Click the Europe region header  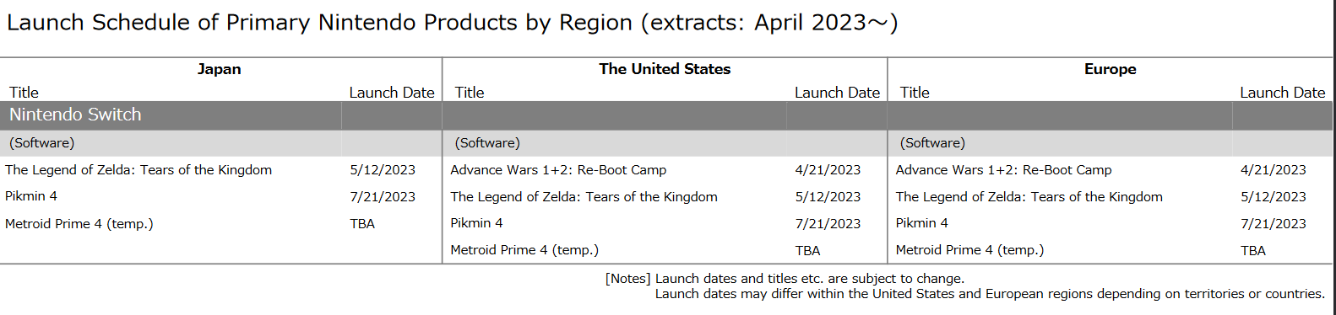coord(1110,69)
